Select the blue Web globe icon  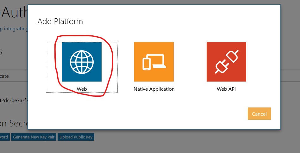coord(82,62)
